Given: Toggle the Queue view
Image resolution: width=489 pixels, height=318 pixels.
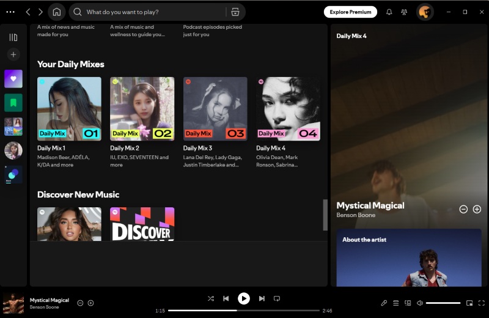Looking at the screenshot, I should [x=395, y=303].
